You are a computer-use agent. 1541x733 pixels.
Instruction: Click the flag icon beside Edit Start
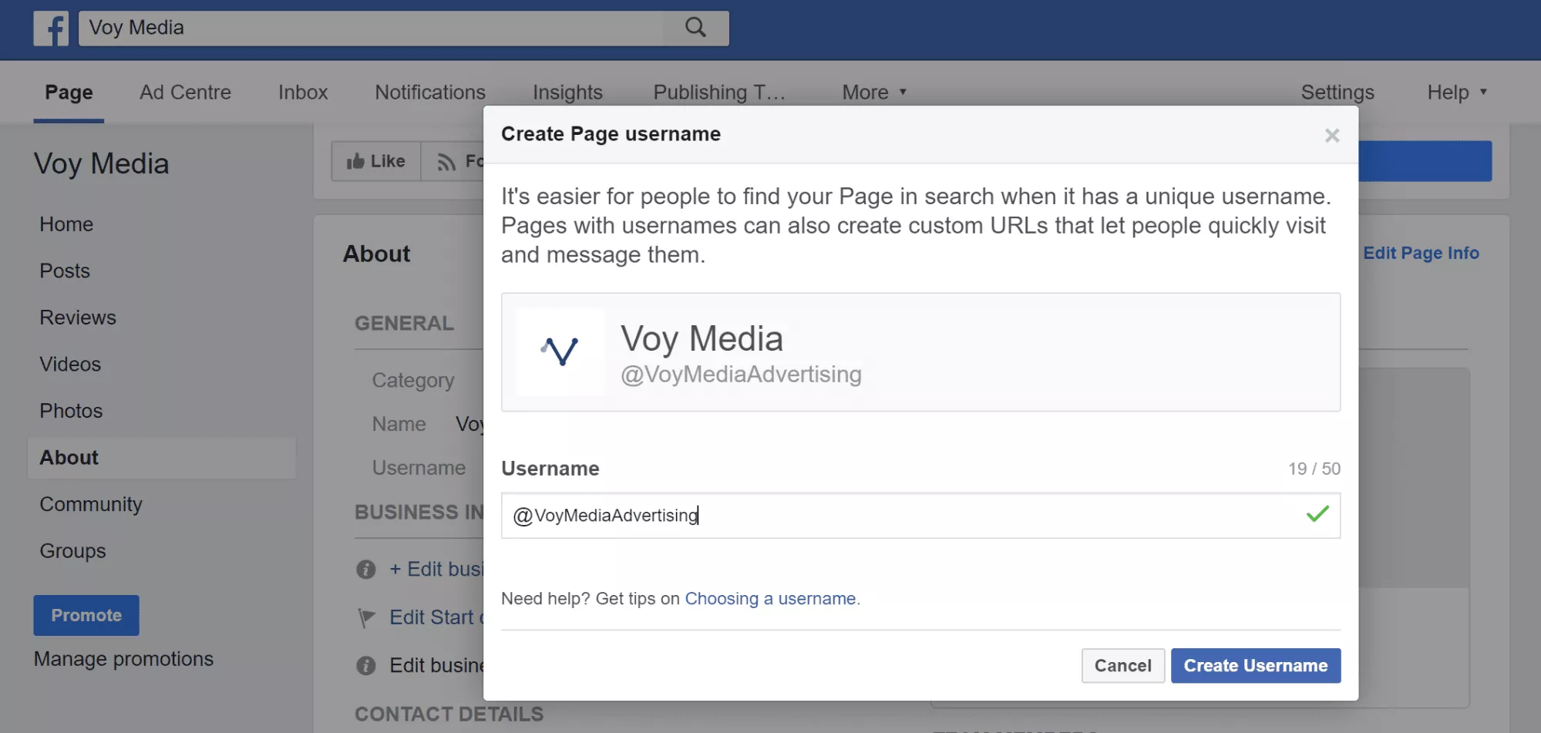[367, 617]
